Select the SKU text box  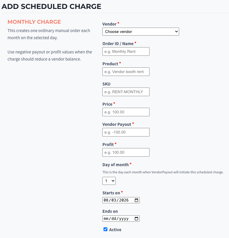[x=126, y=92]
